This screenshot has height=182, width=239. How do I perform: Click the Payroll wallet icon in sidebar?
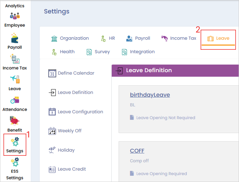point(15,38)
